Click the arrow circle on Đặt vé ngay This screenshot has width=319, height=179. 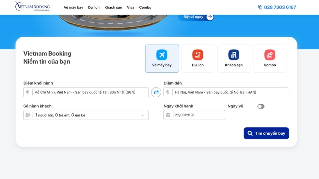[210, 17]
